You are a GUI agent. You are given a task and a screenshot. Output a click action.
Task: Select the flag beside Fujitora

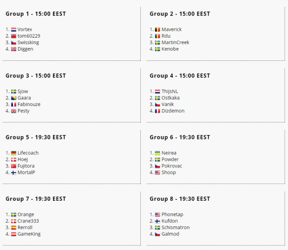(13, 166)
